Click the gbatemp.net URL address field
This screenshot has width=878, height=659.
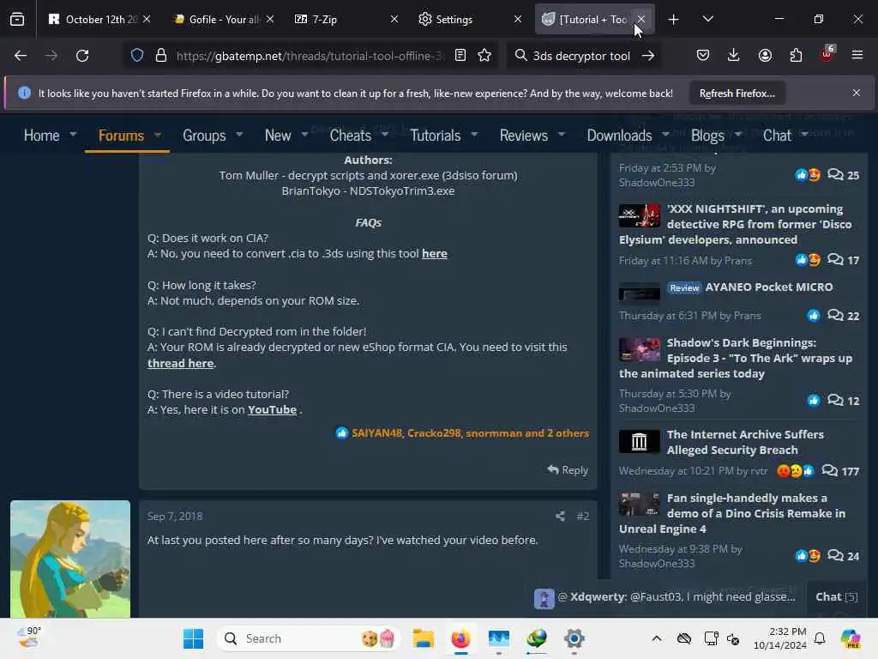click(308, 56)
